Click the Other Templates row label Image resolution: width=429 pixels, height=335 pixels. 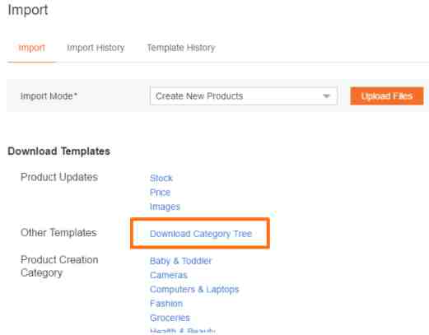(x=58, y=233)
